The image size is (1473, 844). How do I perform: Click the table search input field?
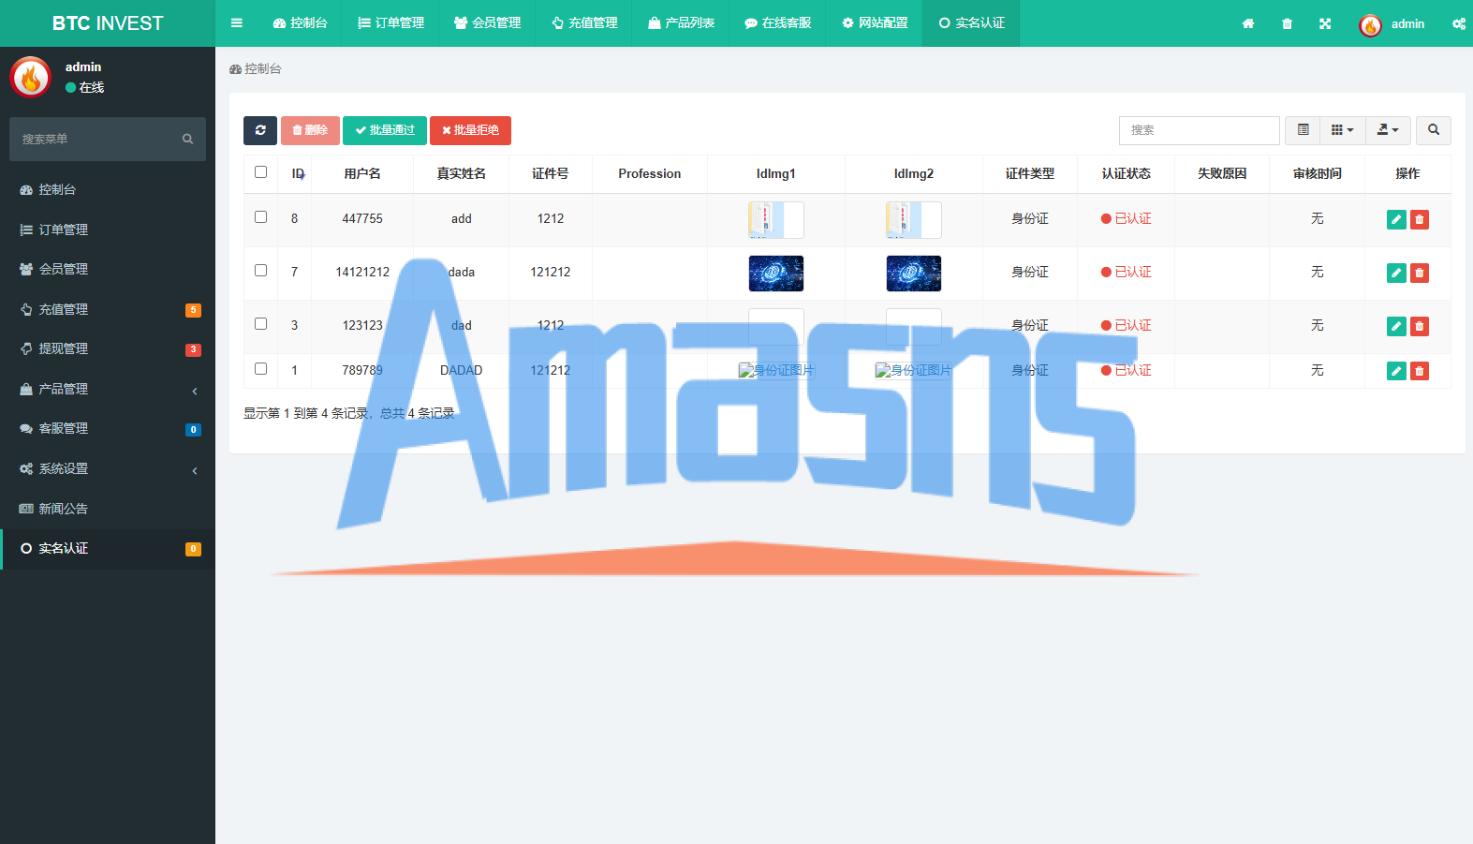(x=1200, y=130)
